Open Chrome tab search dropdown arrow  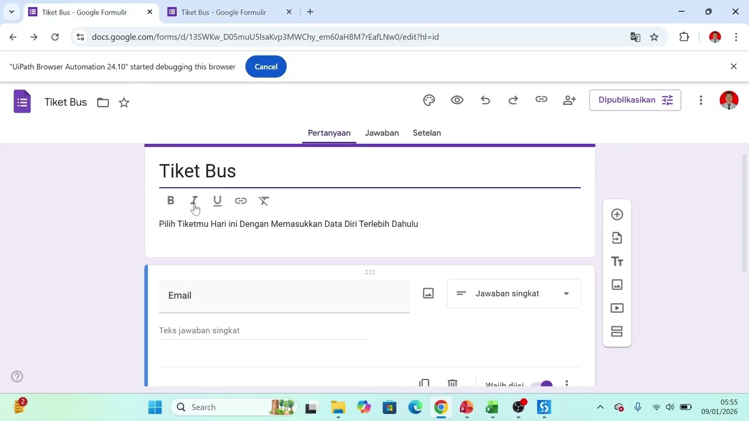click(11, 12)
